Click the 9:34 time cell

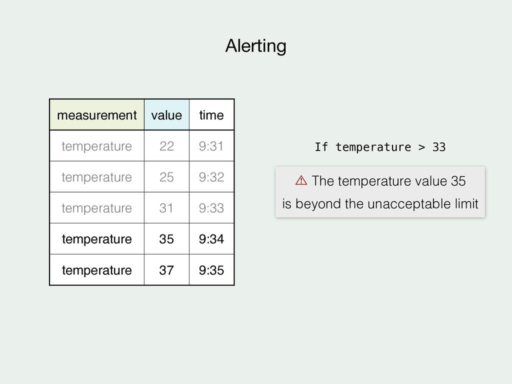(x=211, y=238)
